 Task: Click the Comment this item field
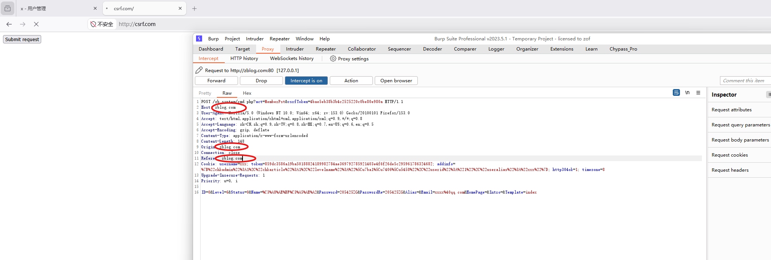(x=745, y=81)
